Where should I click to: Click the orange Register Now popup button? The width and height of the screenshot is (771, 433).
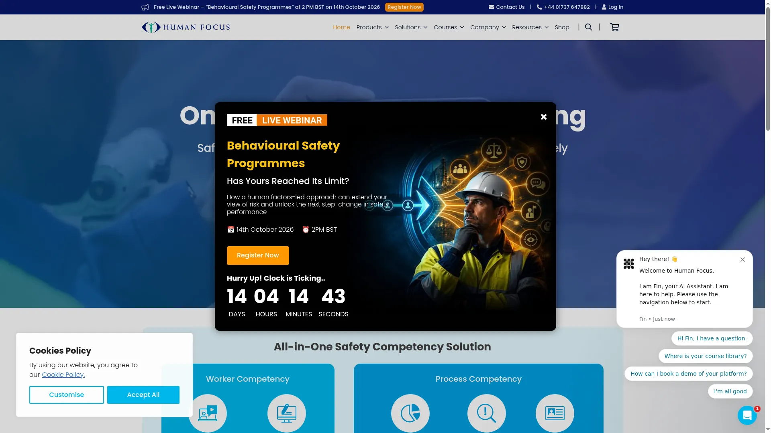pyautogui.click(x=258, y=255)
